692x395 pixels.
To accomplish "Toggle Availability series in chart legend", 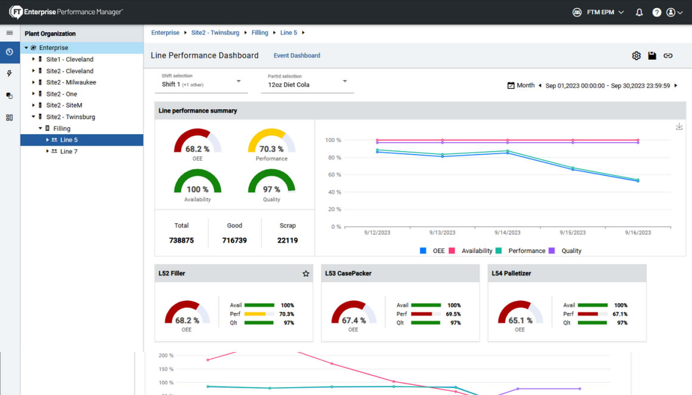I will pyautogui.click(x=471, y=251).
